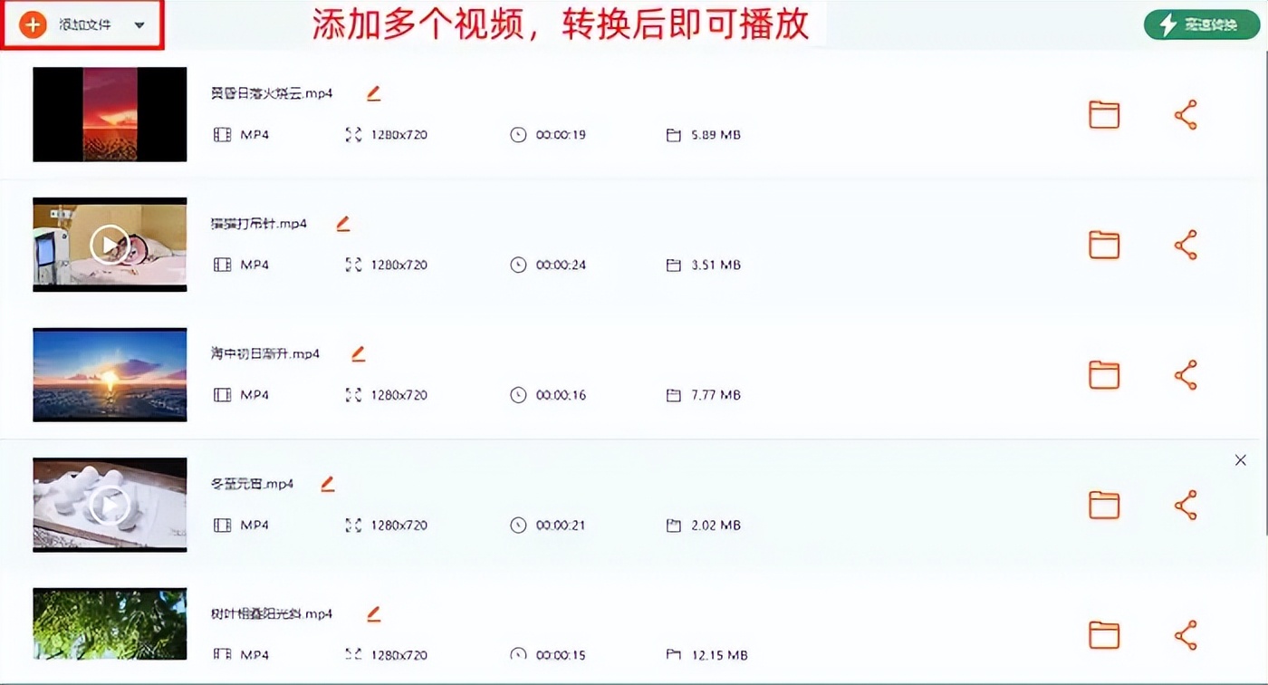Screen dimensions: 1268x685
Task: Open the output folder for 海中初日渐升.mp4
Action: [1104, 374]
